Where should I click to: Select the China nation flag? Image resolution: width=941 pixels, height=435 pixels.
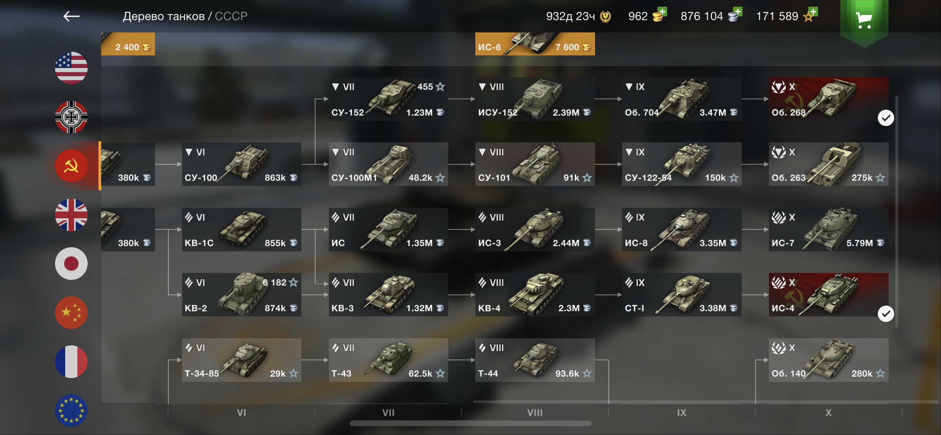[71, 313]
